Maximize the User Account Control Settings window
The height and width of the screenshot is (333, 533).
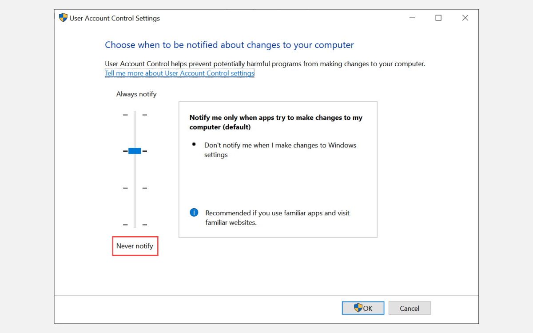[x=438, y=18]
